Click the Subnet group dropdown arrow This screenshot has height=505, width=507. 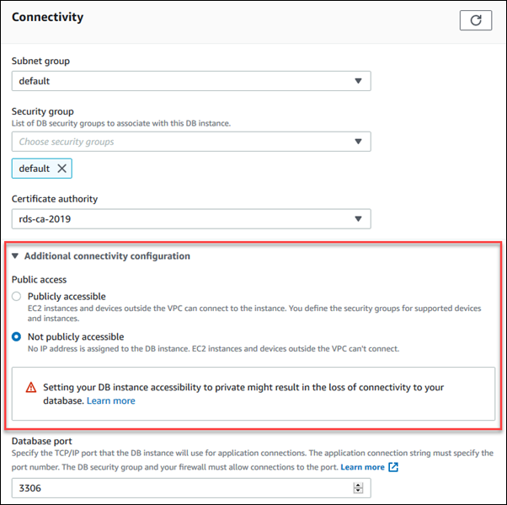click(358, 81)
